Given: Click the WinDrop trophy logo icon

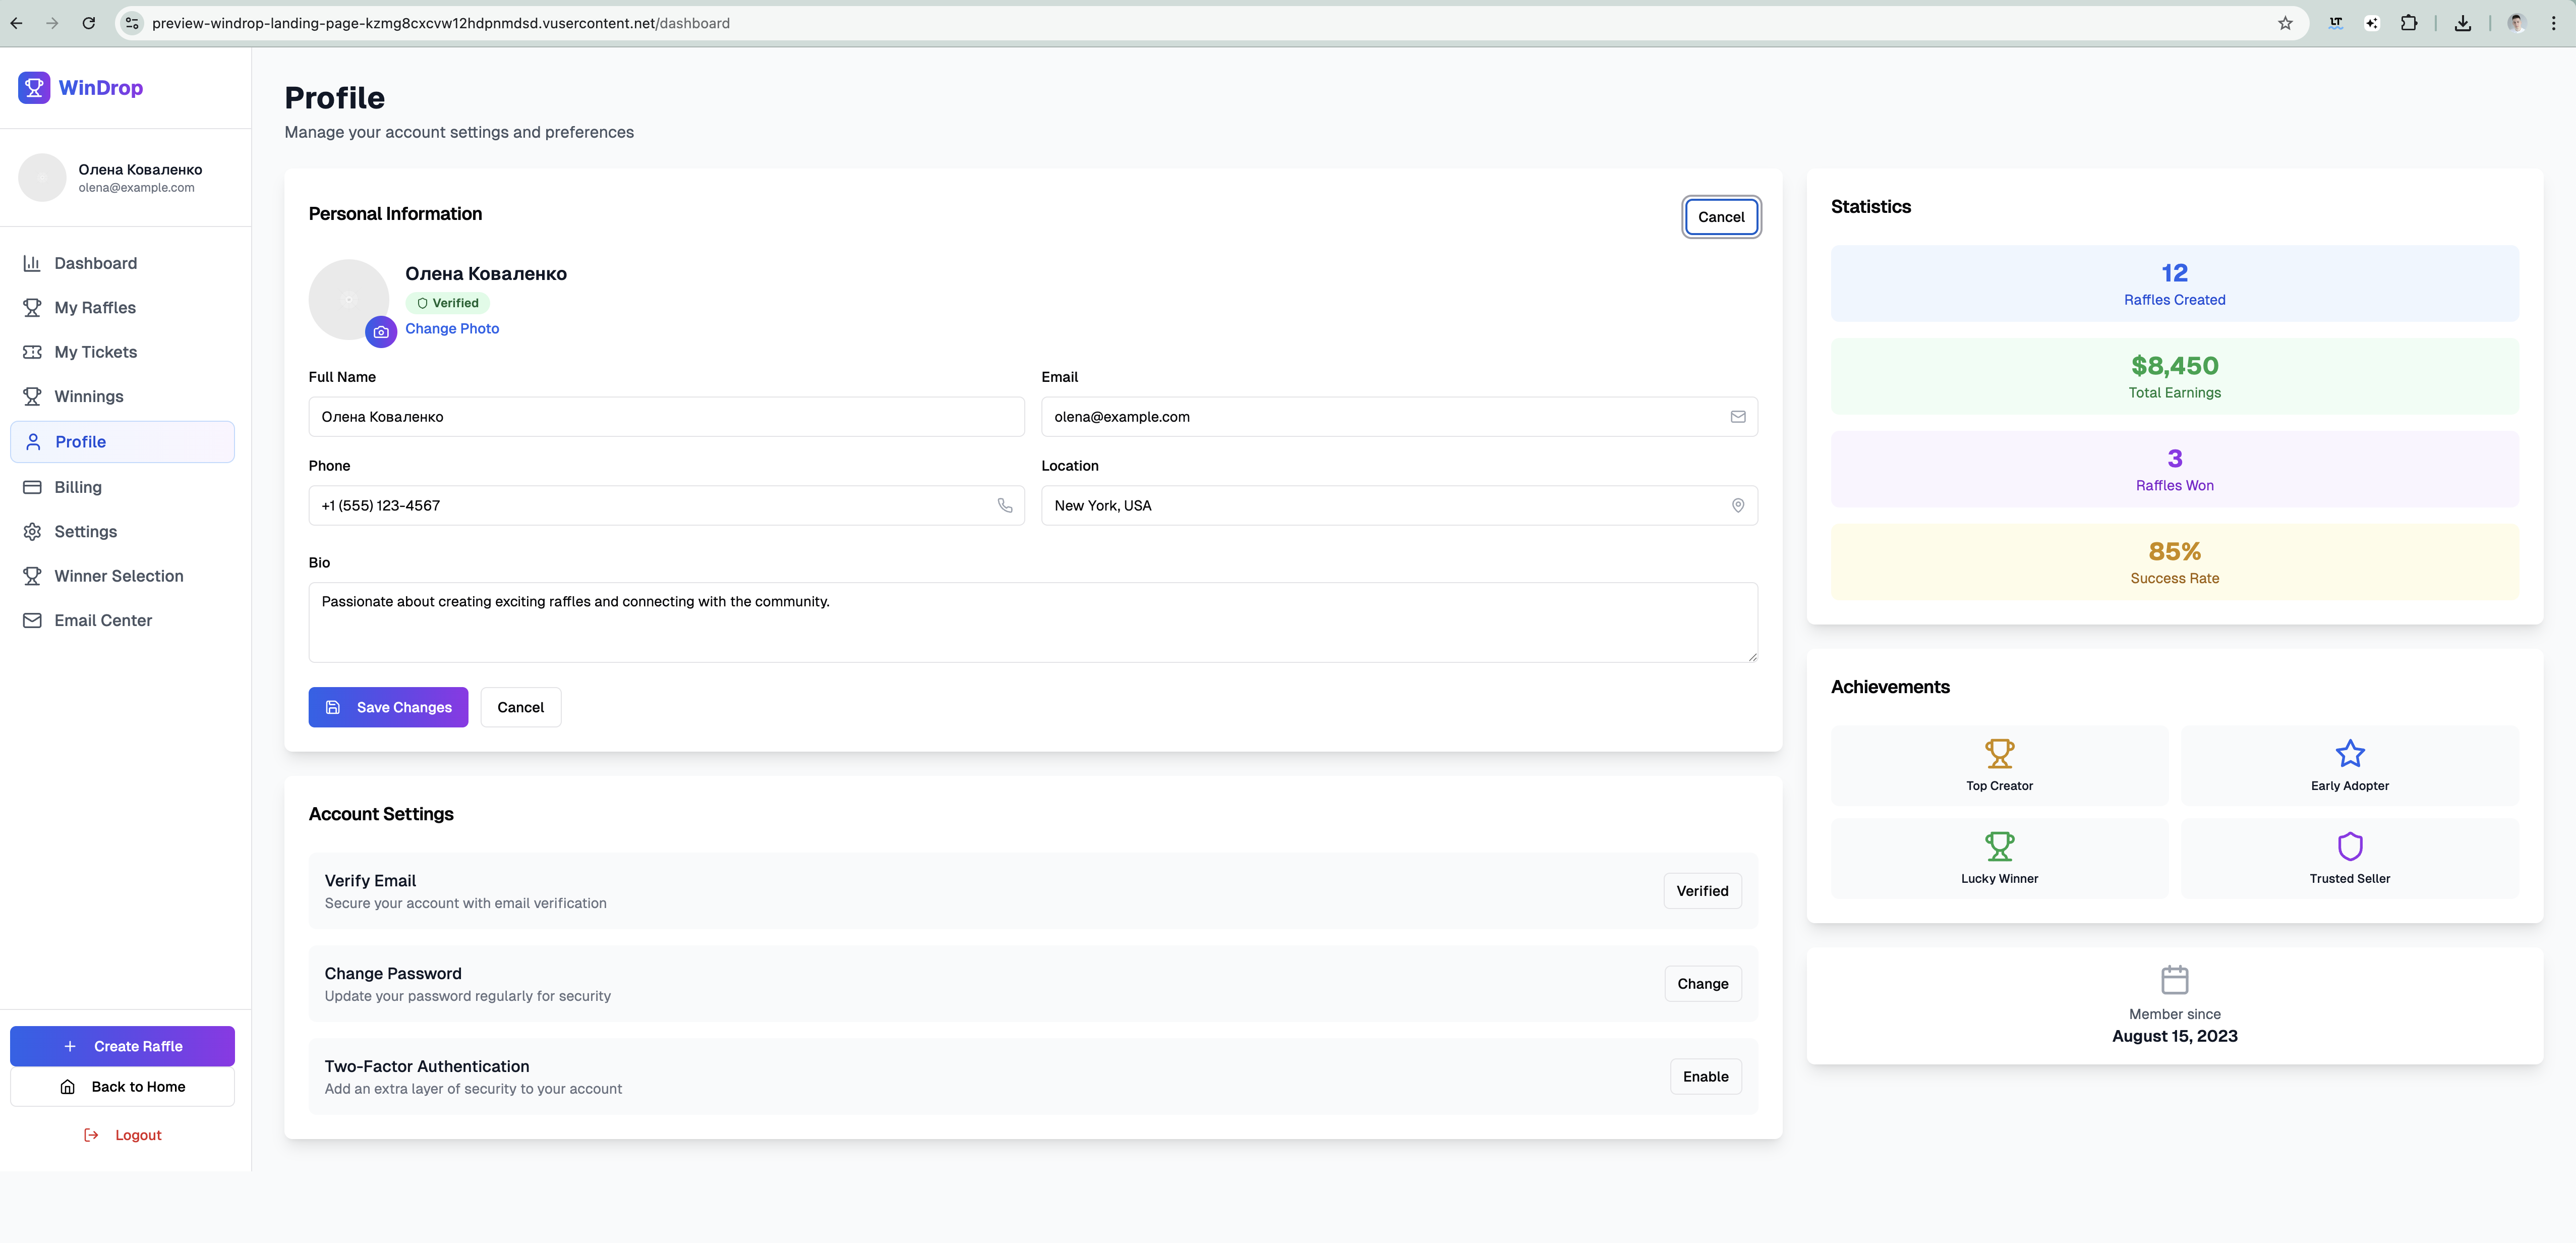Looking at the screenshot, I should [x=34, y=87].
